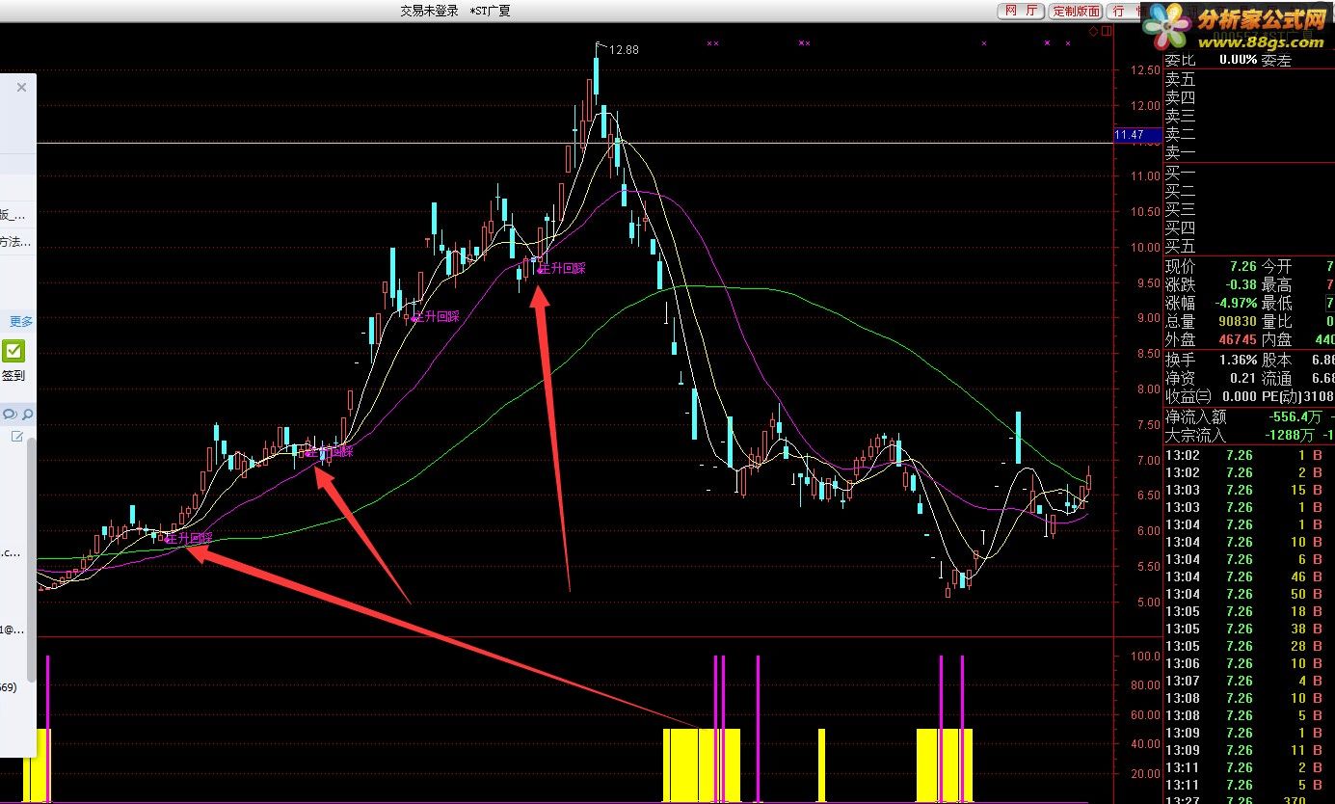Select the 上升回踩 signal marker near 6.00
The width and height of the screenshot is (1335, 804).
point(188,539)
